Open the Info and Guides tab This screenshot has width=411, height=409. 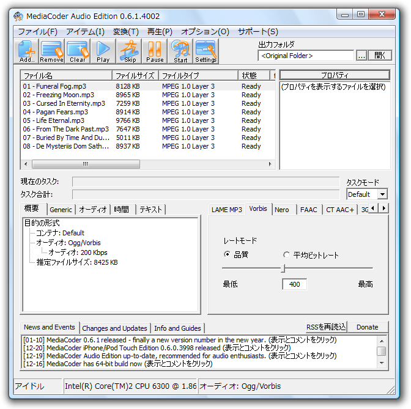pos(177,328)
